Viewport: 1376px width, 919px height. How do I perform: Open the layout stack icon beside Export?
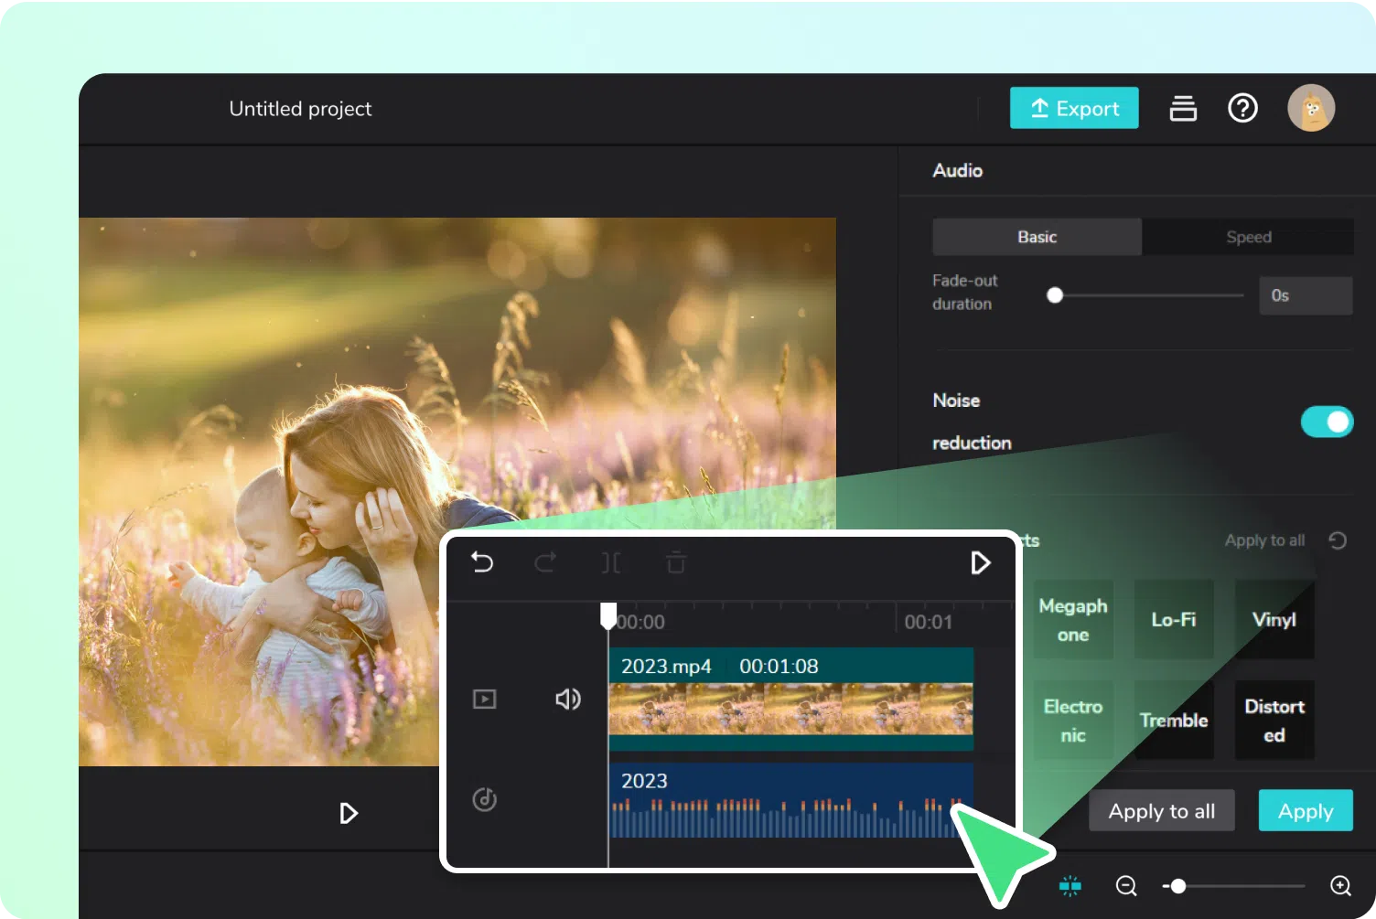coord(1183,108)
